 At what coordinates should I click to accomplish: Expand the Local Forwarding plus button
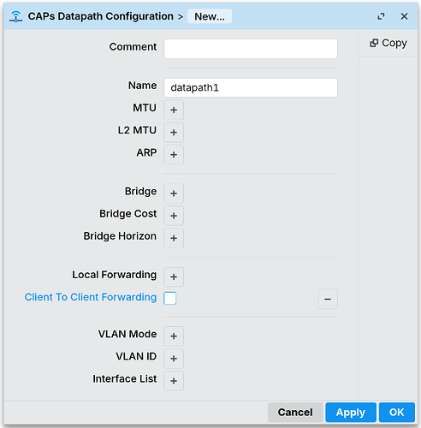pos(174,276)
